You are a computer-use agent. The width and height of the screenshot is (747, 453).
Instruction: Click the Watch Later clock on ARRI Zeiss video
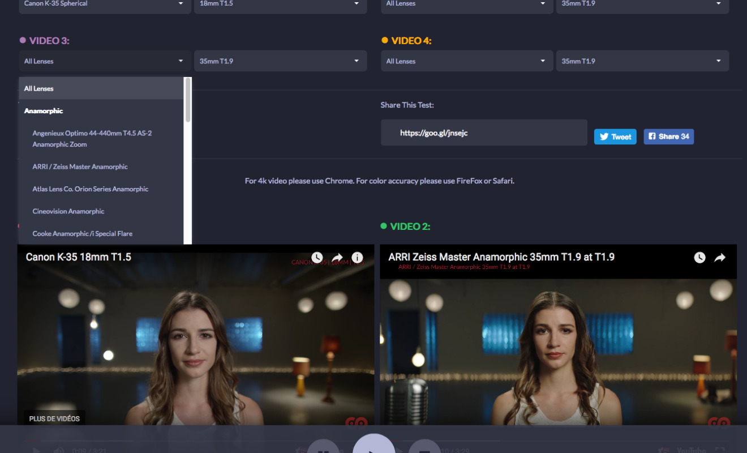tap(700, 258)
